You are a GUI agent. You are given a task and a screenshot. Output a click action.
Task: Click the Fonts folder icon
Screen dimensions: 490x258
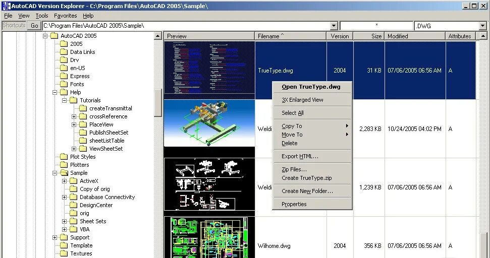pyautogui.click(x=64, y=84)
